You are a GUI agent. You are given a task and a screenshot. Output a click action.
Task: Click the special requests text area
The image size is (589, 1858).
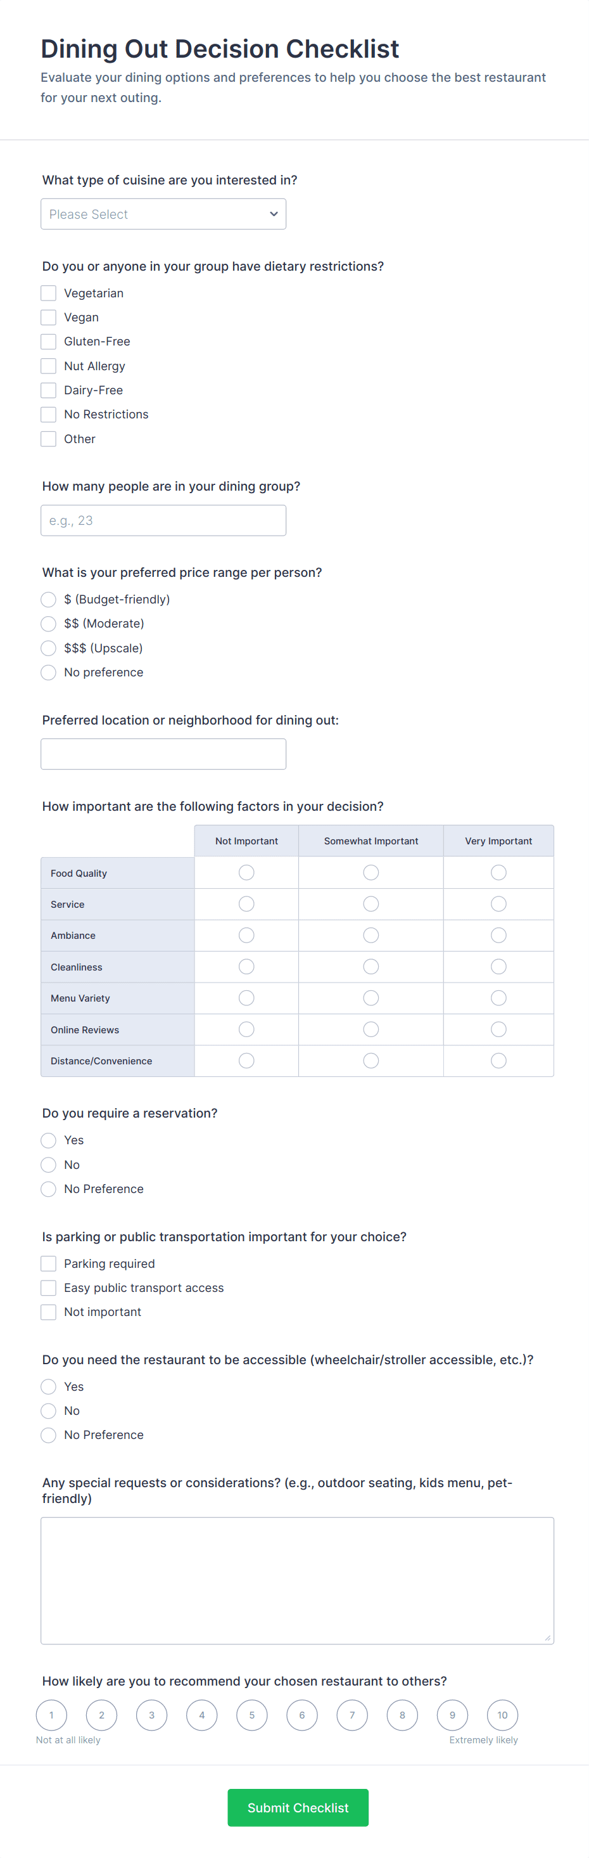(297, 1580)
